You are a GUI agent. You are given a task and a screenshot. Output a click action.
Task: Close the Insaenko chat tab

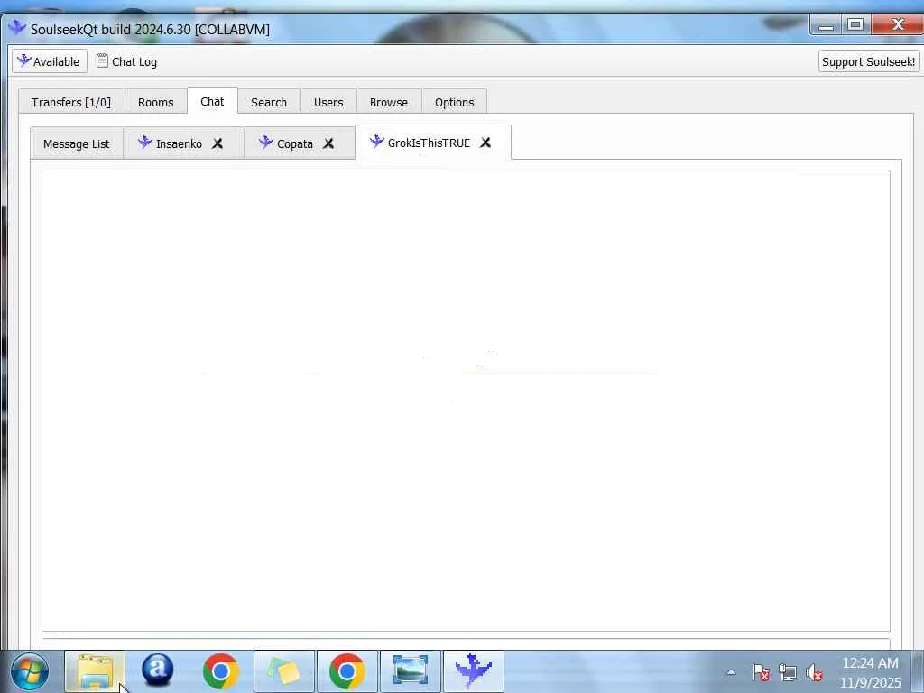pos(217,143)
